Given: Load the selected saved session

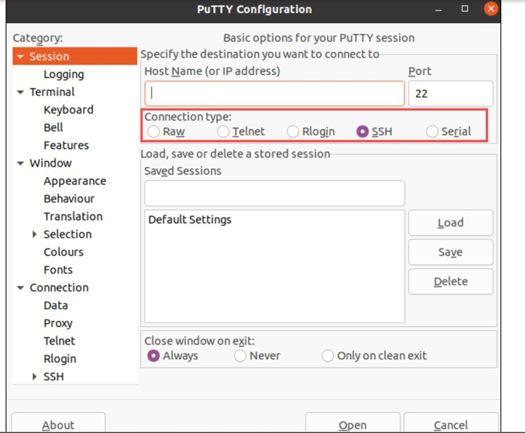Looking at the screenshot, I should coord(451,222).
